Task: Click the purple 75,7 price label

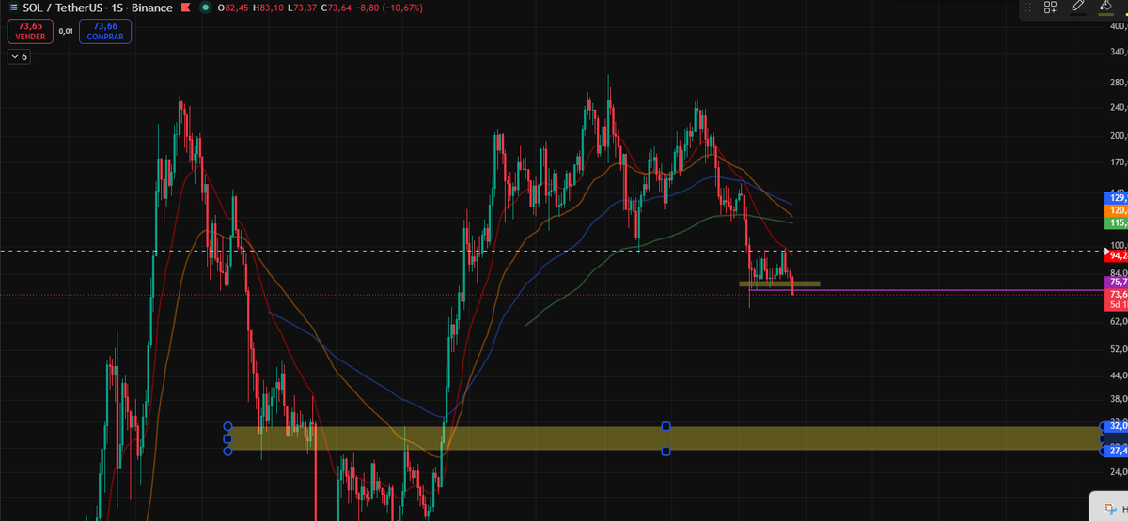Action: coord(1117,282)
